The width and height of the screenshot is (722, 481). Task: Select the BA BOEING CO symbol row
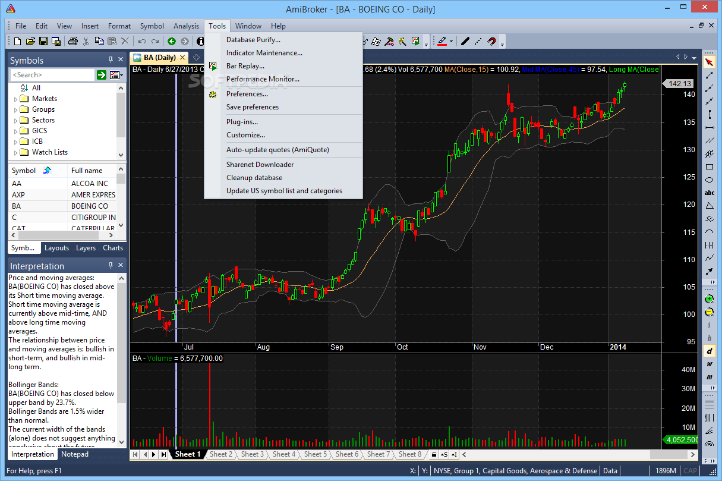(x=63, y=206)
